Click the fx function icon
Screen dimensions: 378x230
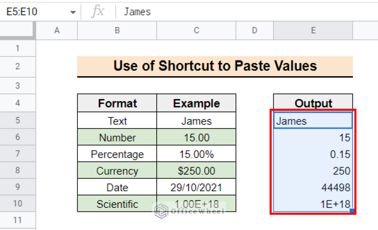[x=98, y=12]
